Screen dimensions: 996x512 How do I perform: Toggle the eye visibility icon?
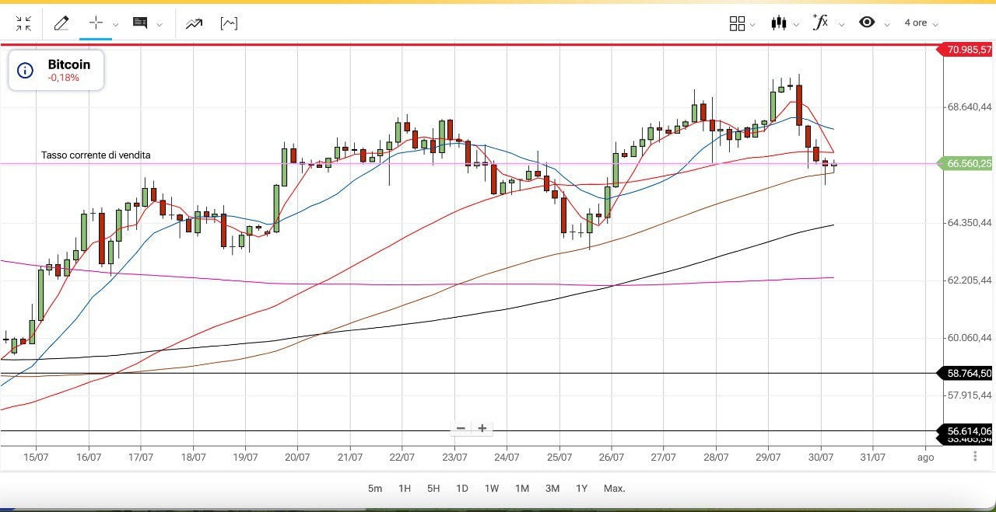[x=867, y=22]
